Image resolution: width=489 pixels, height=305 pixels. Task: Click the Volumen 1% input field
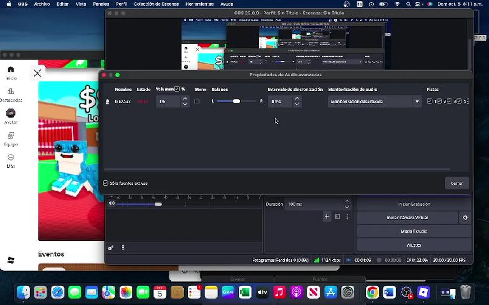click(168, 102)
